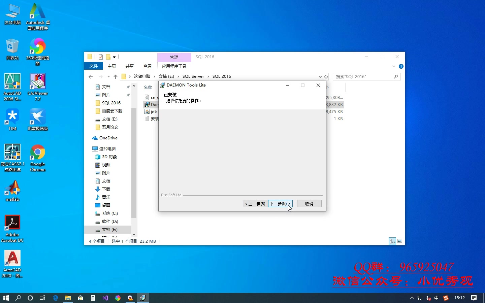Click the 文档 (E:) breadcrumb segment
This screenshot has height=303, width=485.
[166, 76]
